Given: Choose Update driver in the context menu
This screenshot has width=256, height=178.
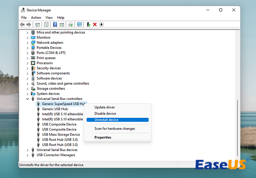Looking at the screenshot, I should pyautogui.click(x=105, y=107).
